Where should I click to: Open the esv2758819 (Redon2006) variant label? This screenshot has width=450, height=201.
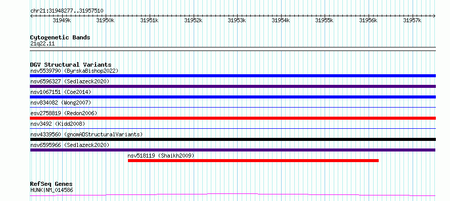point(64,113)
